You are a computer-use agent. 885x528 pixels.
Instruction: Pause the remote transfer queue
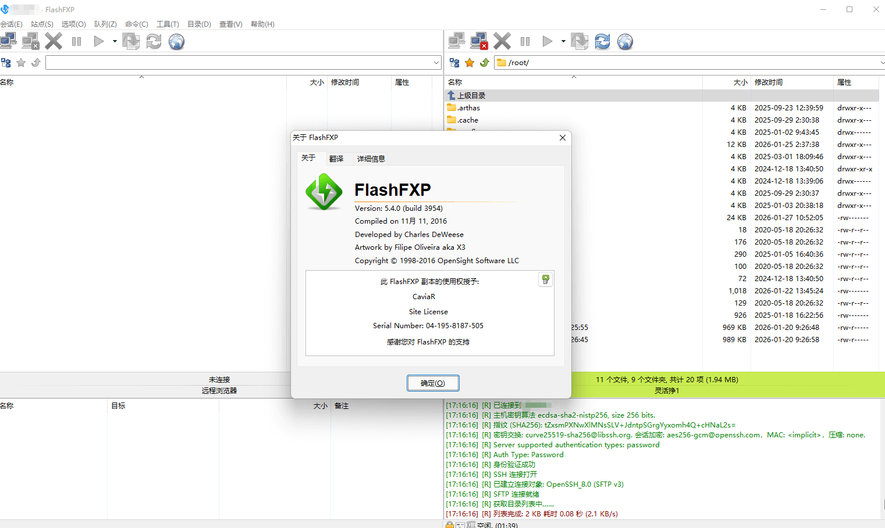524,41
